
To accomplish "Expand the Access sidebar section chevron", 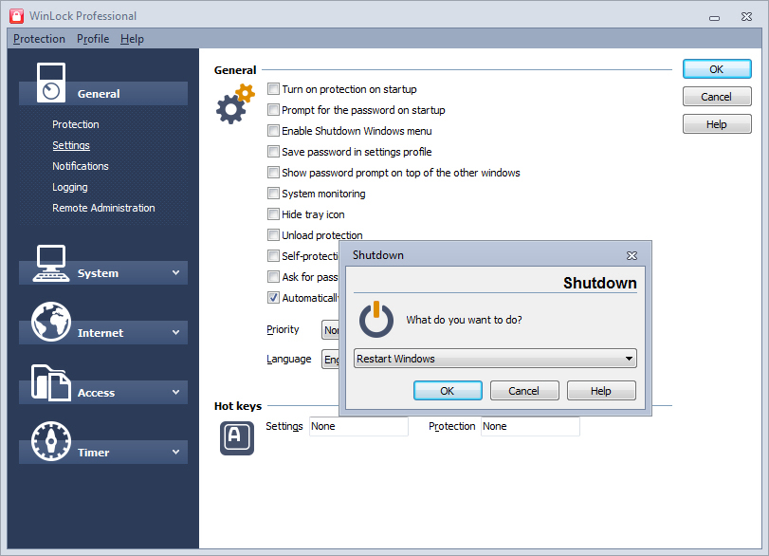I will click(175, 392).
